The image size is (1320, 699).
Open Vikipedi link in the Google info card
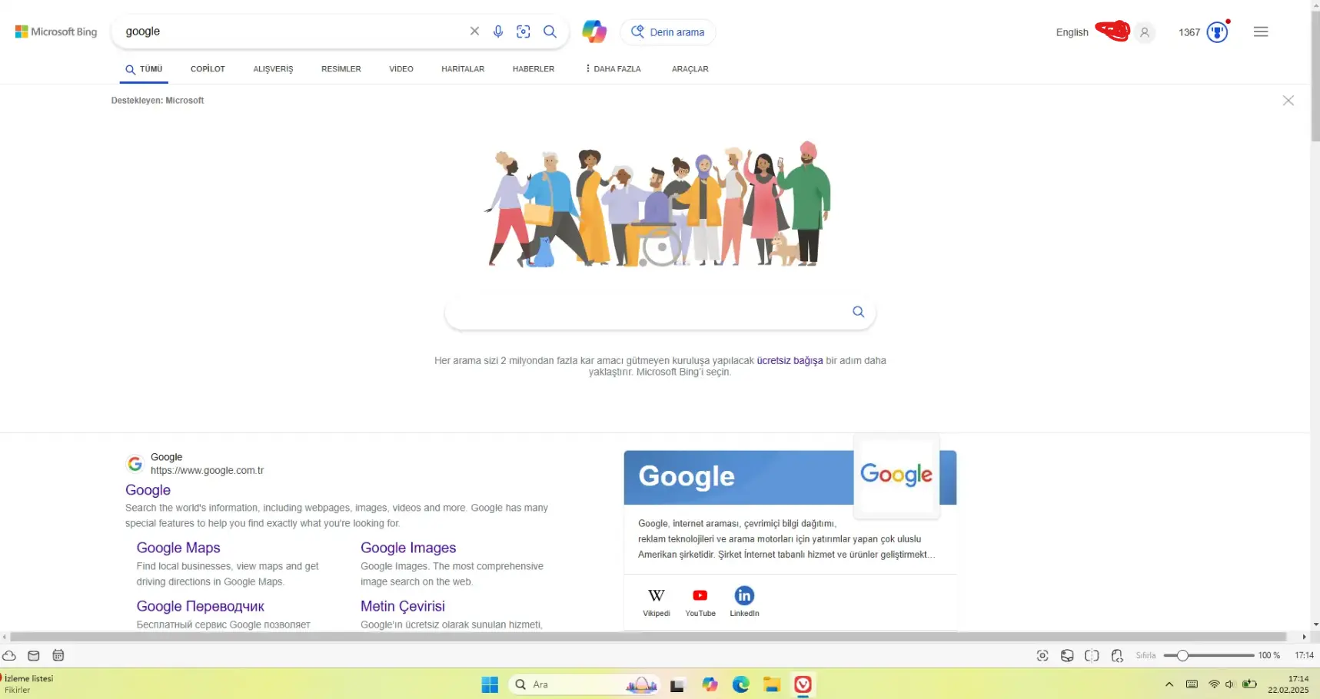tap(657, 602)
